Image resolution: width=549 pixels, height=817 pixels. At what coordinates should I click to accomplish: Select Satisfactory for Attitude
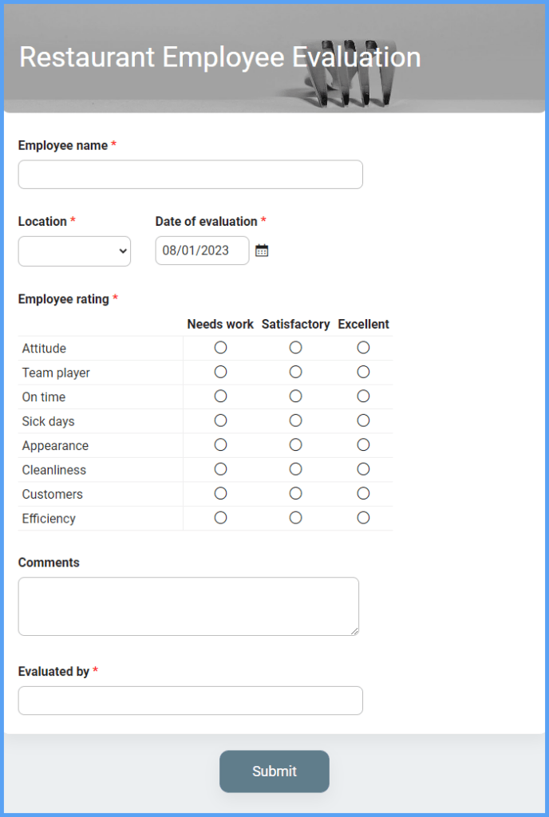click(x=295, y=348)
